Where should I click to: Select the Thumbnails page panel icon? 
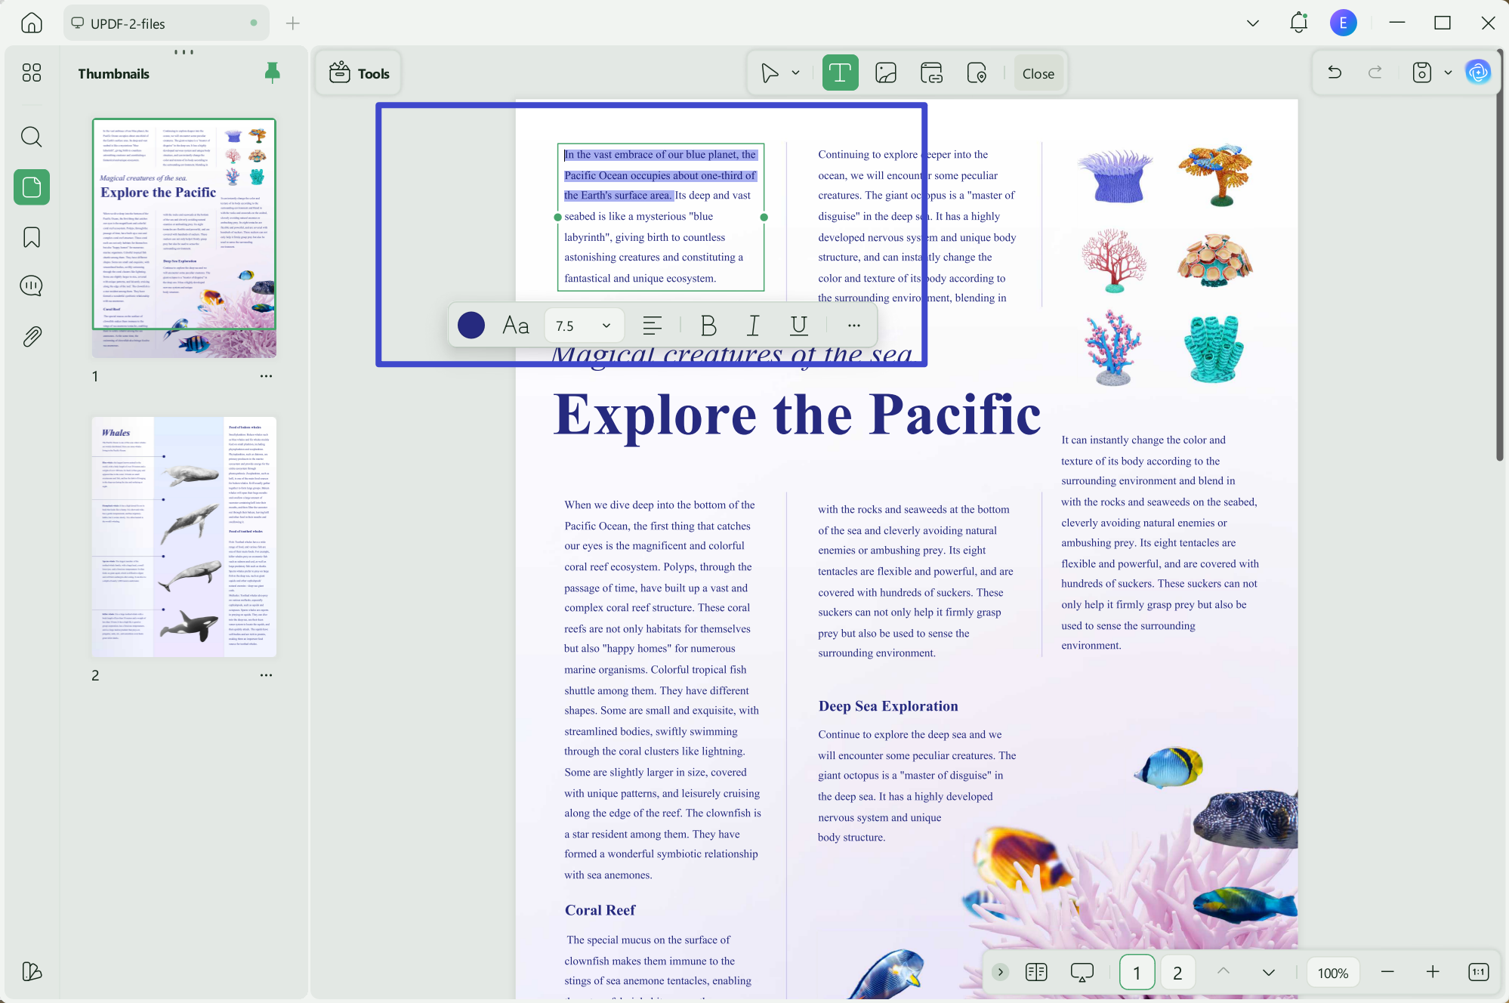[x=32, y=187]
